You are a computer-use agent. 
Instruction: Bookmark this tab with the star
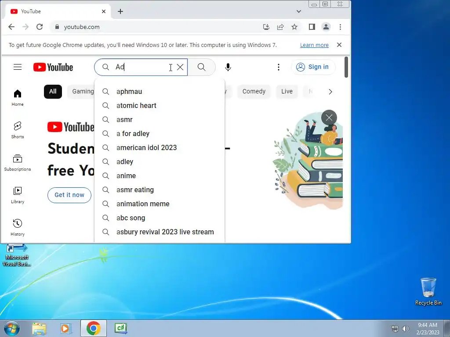294,27
